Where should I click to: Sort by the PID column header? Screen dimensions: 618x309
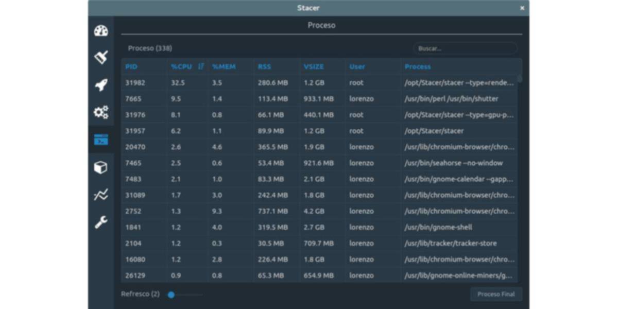[131, 66]
